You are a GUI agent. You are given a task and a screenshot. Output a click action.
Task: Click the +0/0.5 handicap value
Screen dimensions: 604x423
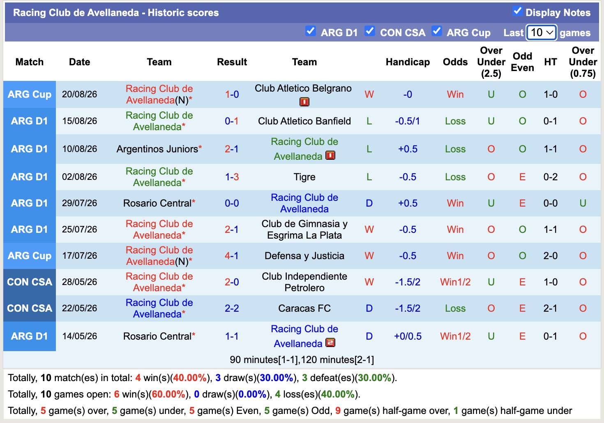[408, 336]
